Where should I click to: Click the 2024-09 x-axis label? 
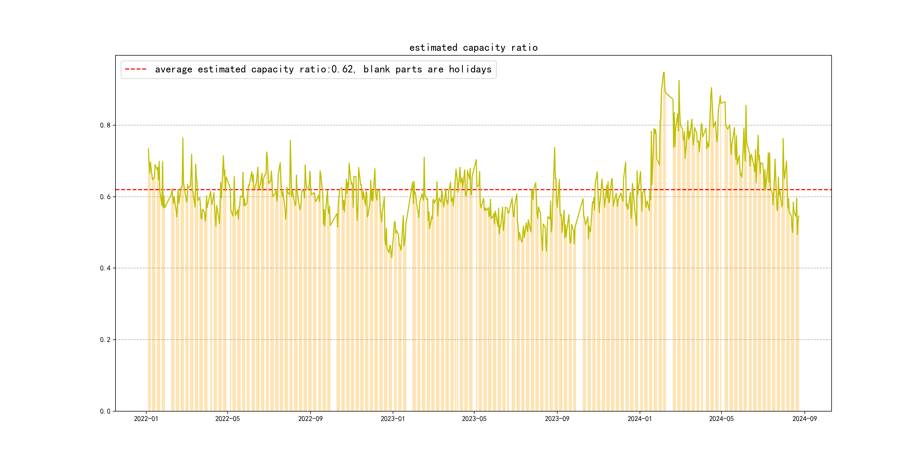click(x=804, y=419)
